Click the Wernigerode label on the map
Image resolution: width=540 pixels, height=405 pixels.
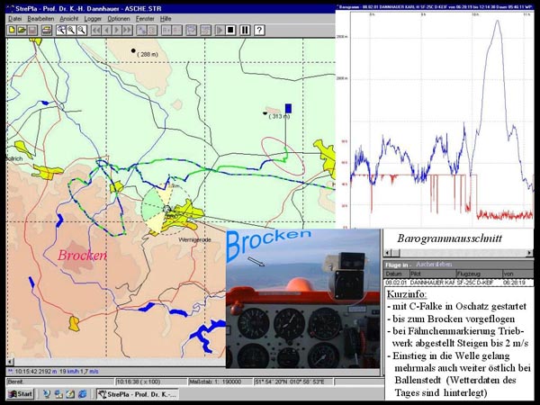[x=195, y=239]
